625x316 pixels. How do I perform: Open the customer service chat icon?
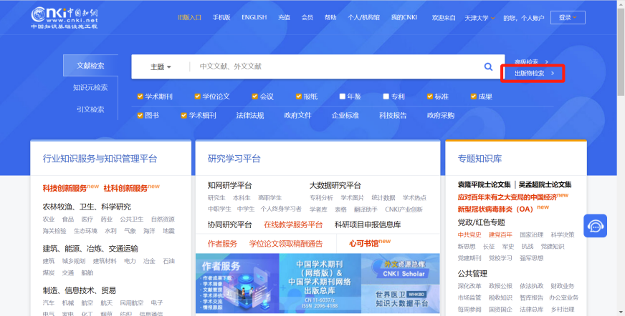[595, 226]
